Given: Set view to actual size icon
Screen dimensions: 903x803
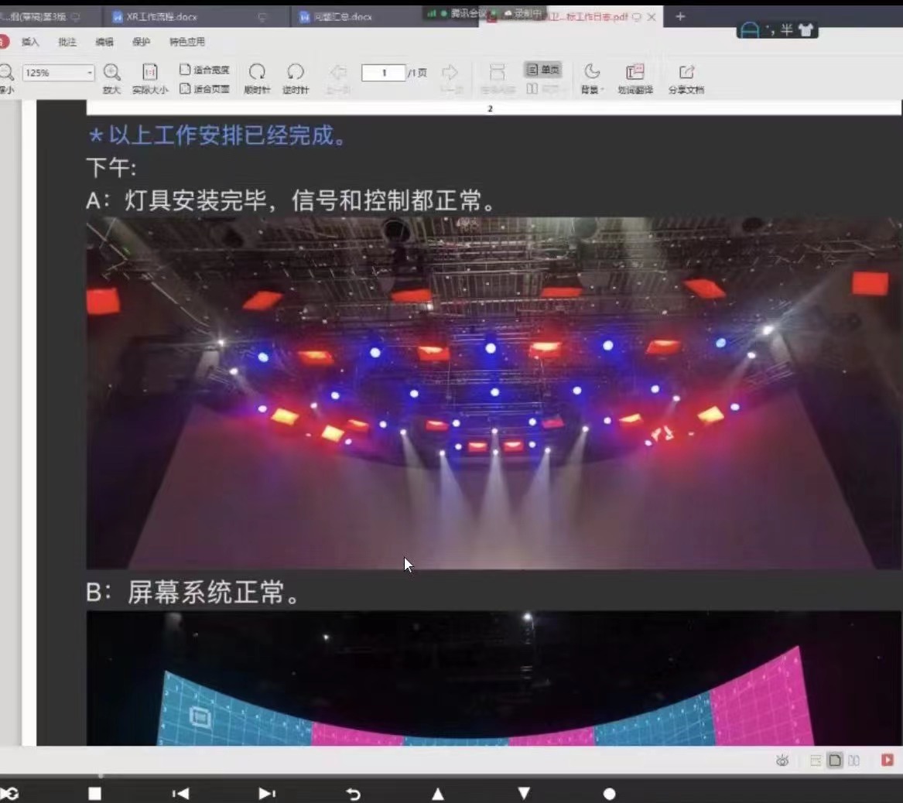Looking at the screenshot, I should click(x=150, y=72).
